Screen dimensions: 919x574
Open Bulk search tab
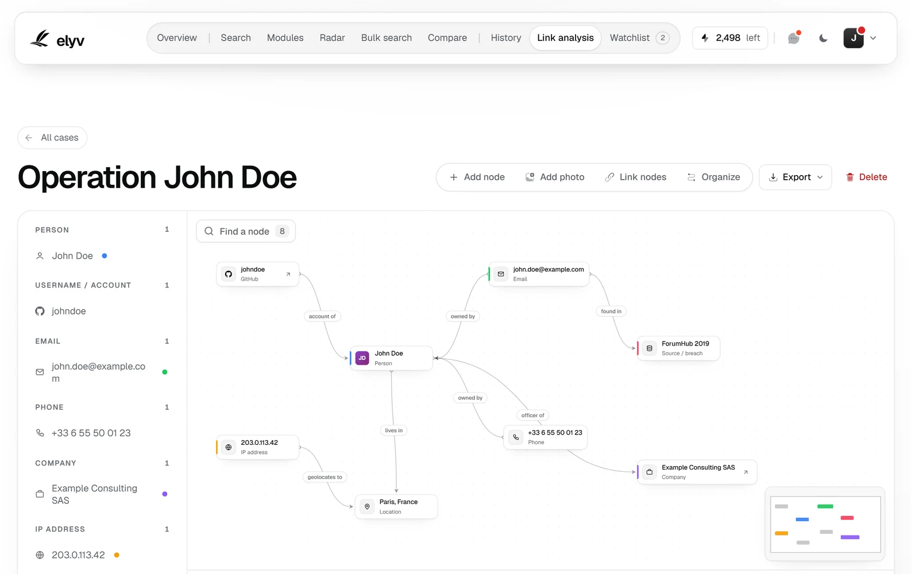point(387,38)
